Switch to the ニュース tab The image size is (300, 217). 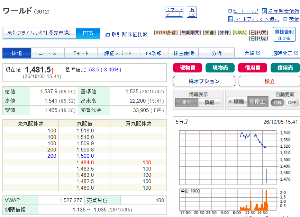click(47, 53)
